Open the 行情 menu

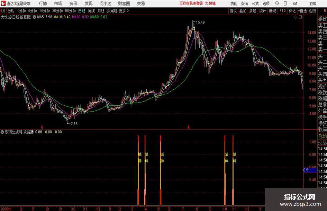[43, 3]
